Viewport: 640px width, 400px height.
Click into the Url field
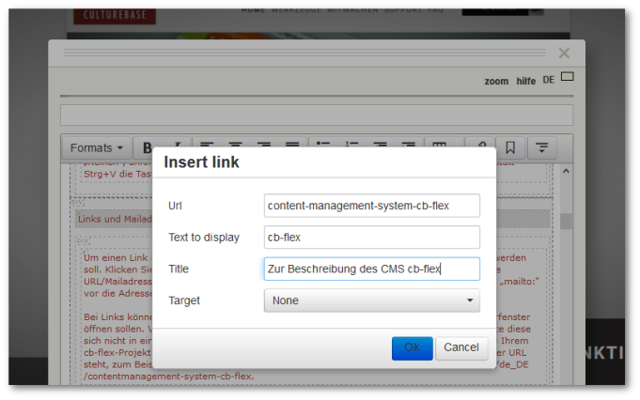coord(371,206)
